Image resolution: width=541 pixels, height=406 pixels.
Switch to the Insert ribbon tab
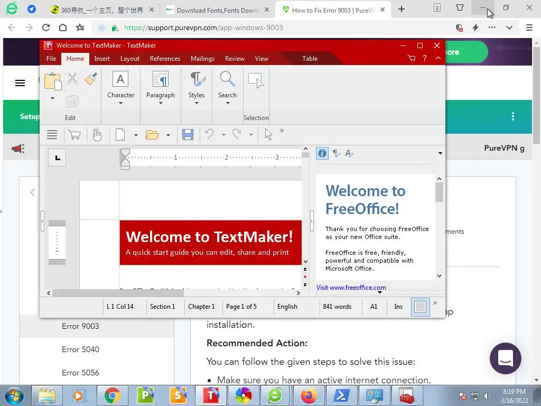coord(102,59)
